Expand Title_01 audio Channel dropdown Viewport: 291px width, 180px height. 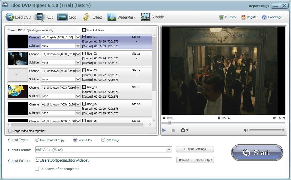tap(78, 37)
